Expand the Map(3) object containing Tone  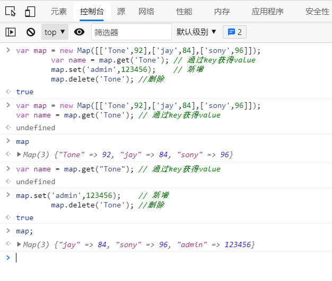(x=20, y=155)
